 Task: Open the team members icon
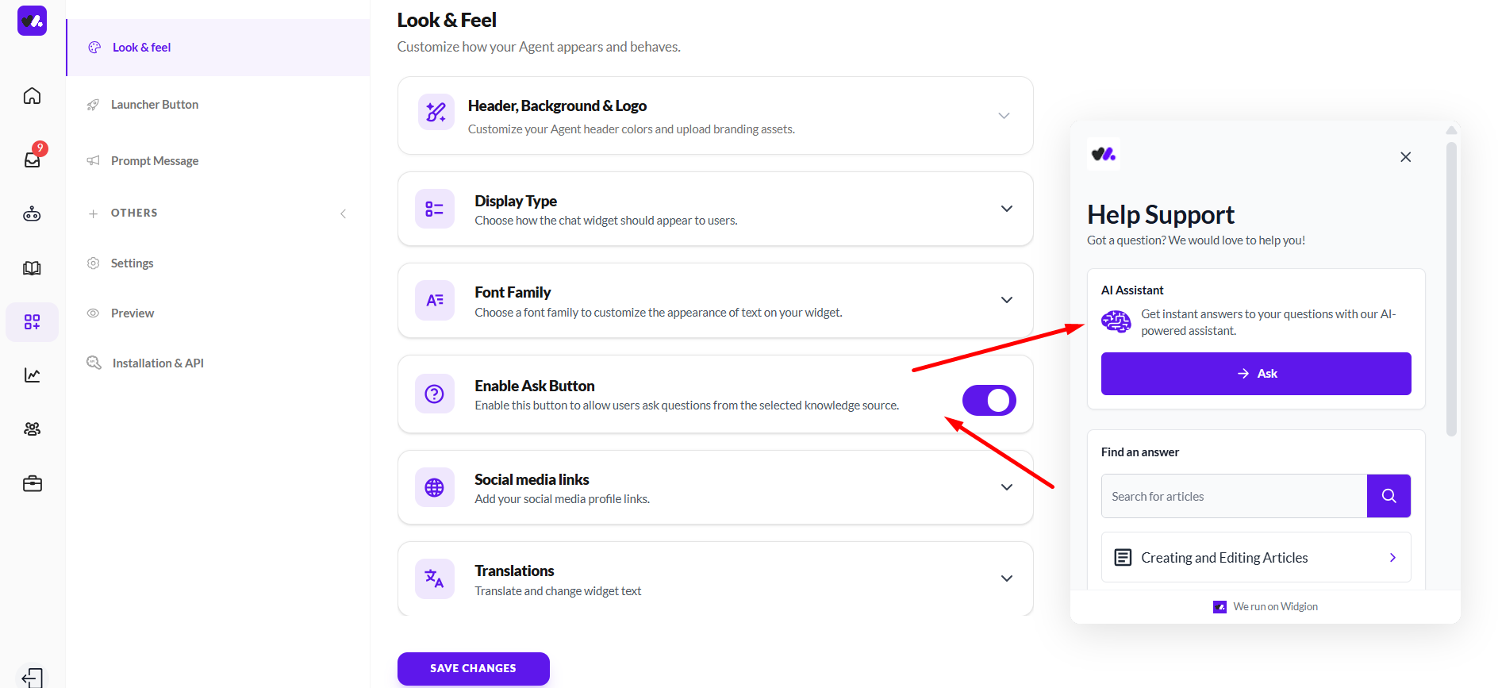[x=32, y=429]
